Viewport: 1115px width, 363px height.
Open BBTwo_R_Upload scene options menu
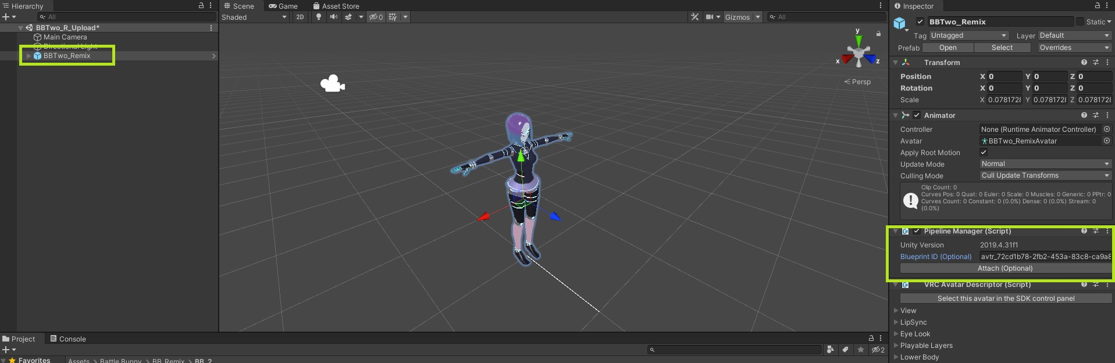[x=211, y=27]
